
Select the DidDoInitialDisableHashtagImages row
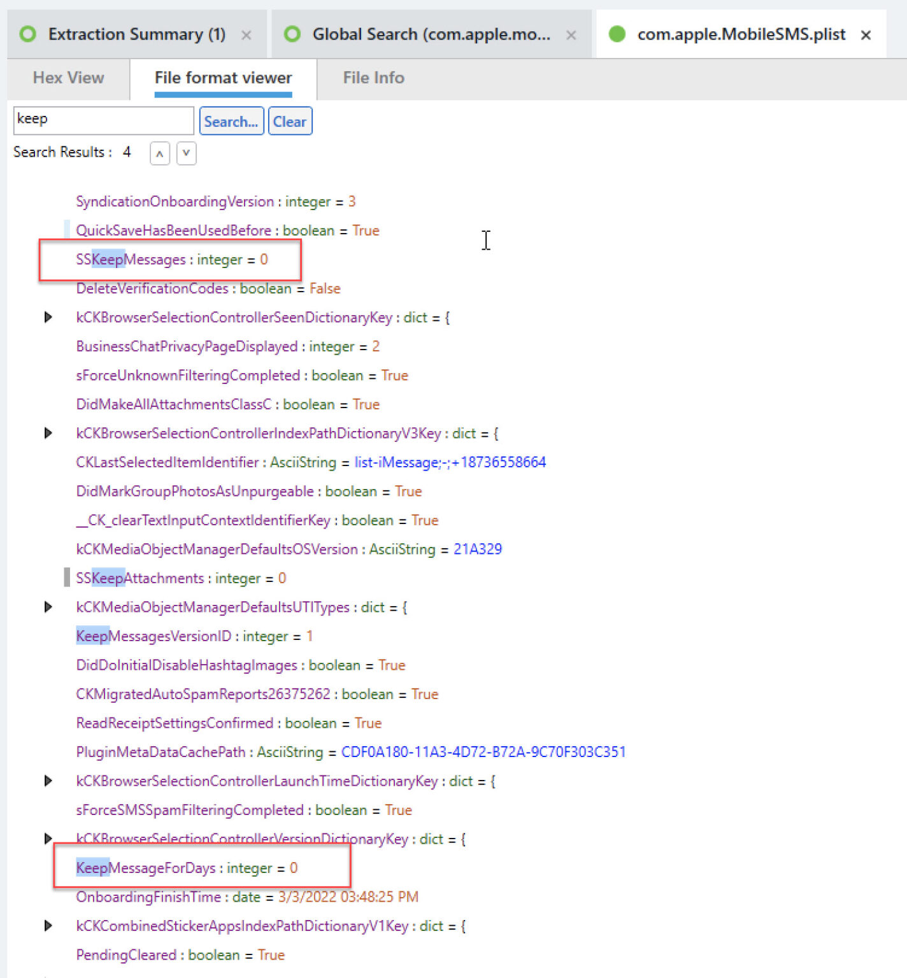(241, 665)
